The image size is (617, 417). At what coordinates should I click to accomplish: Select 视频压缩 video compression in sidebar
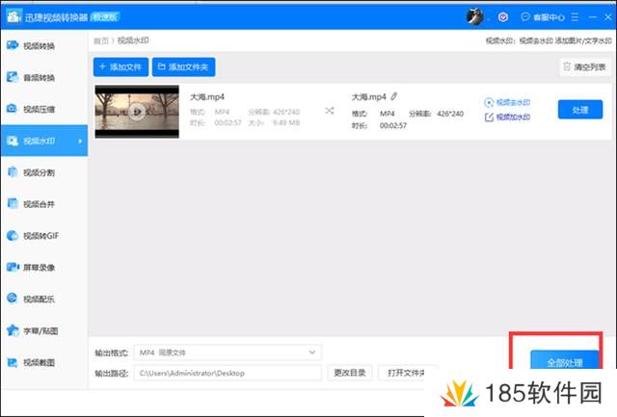pyautogui.click(x=40, y=109)
